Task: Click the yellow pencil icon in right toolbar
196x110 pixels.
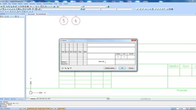Action: point(138,9)
